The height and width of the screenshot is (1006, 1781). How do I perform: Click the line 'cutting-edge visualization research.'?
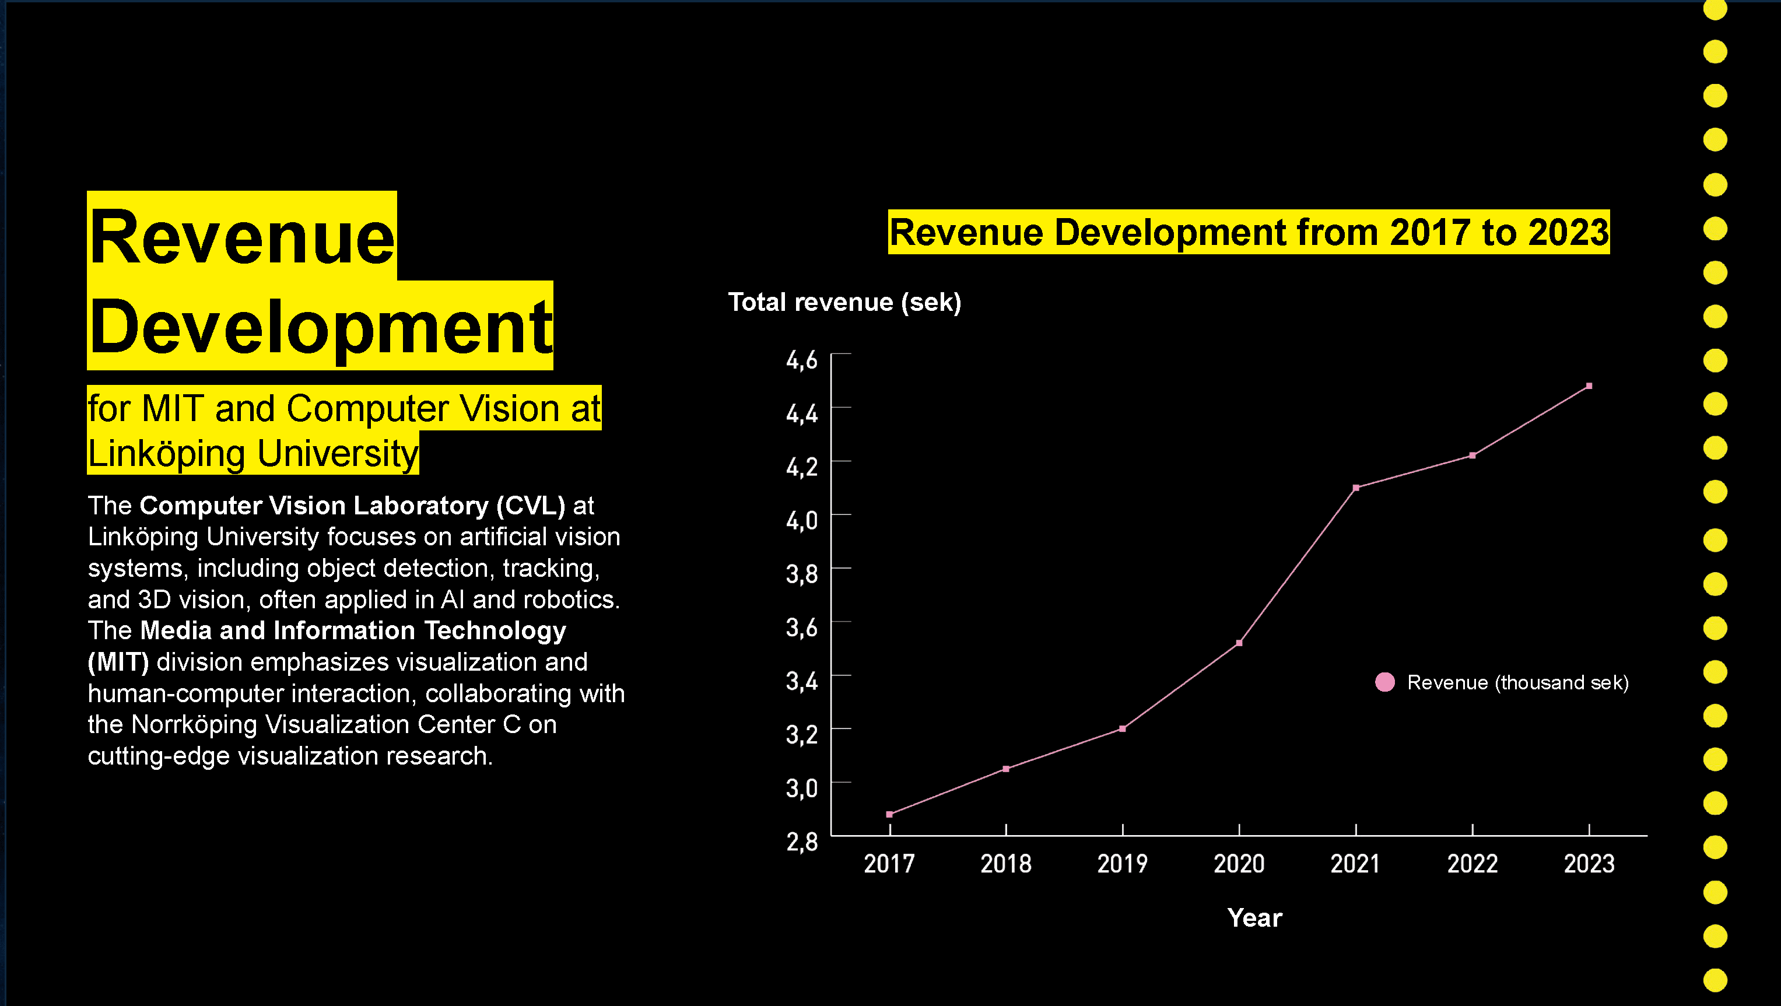coord(290,756)
